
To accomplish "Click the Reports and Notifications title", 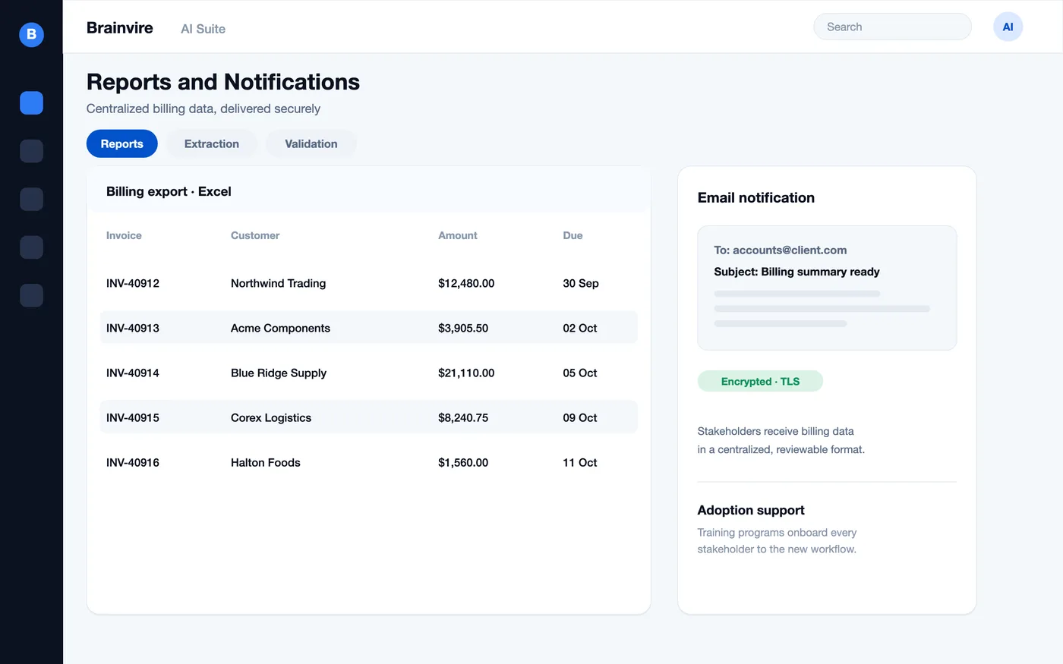I will 223,82.
